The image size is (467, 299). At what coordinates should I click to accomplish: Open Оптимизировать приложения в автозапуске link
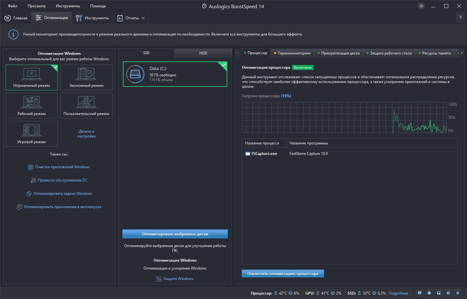(63, 207)
